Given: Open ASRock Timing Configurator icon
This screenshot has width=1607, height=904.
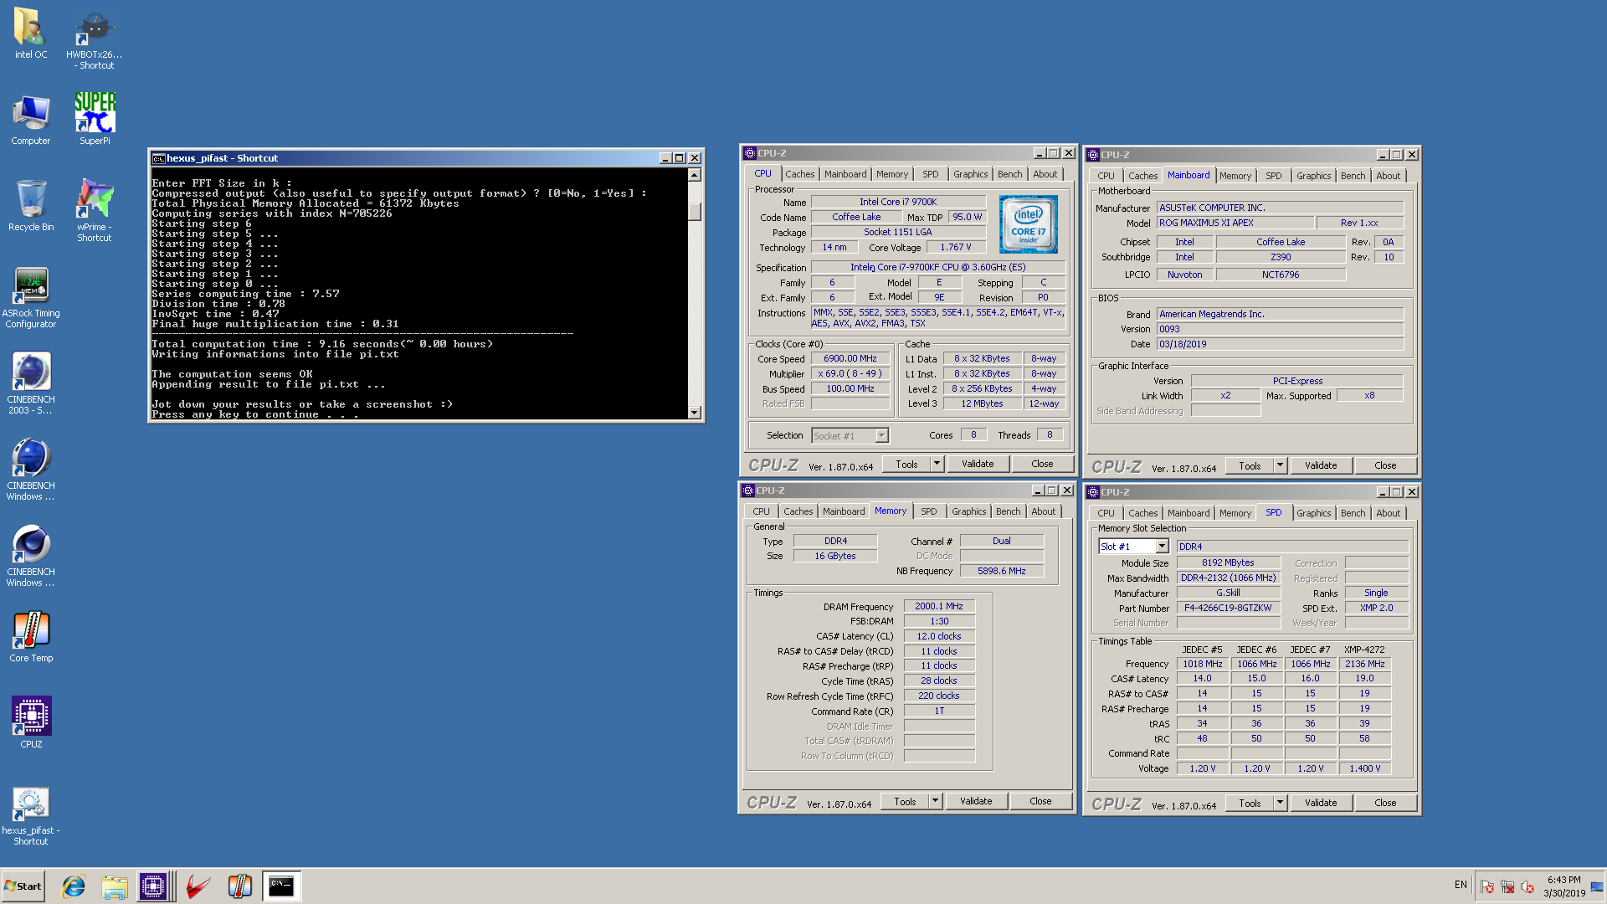Looking at the screenshot, I should 31,297.
